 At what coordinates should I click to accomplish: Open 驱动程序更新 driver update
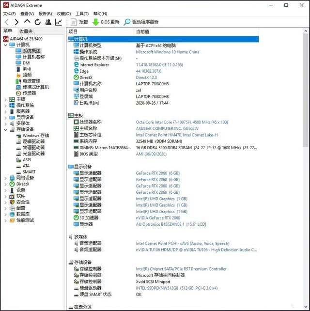[x=141, y=22]
